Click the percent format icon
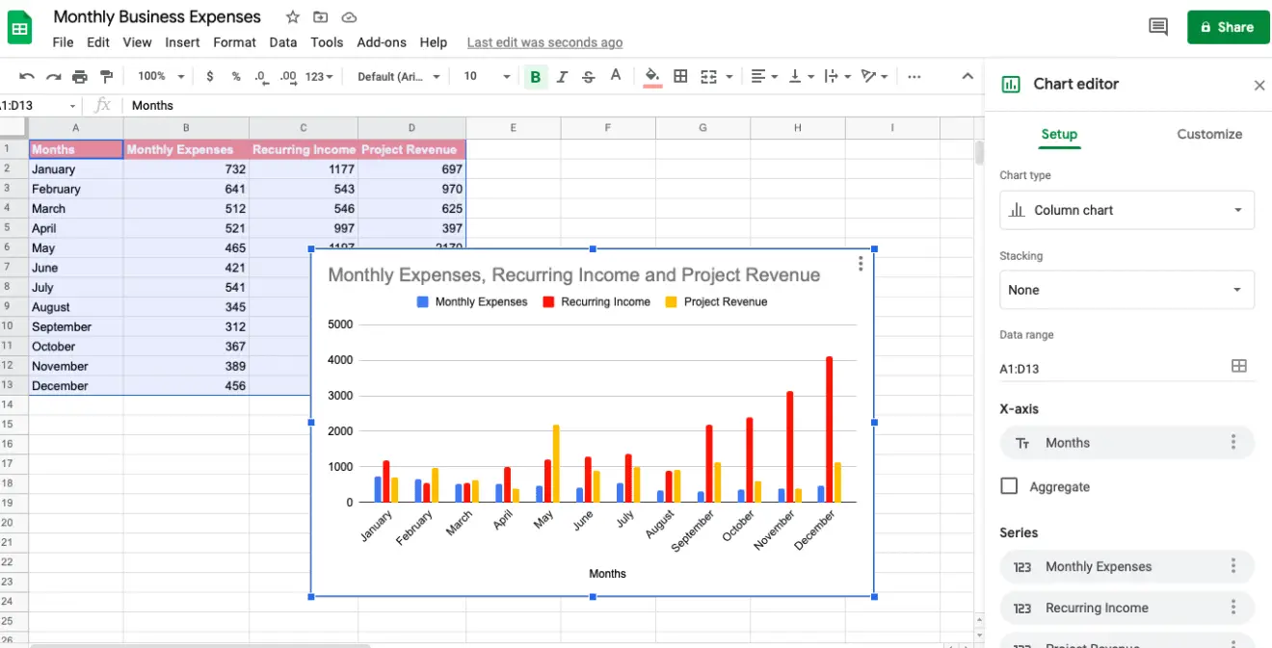Screen dimensions: 1272x648 [235, 75]
